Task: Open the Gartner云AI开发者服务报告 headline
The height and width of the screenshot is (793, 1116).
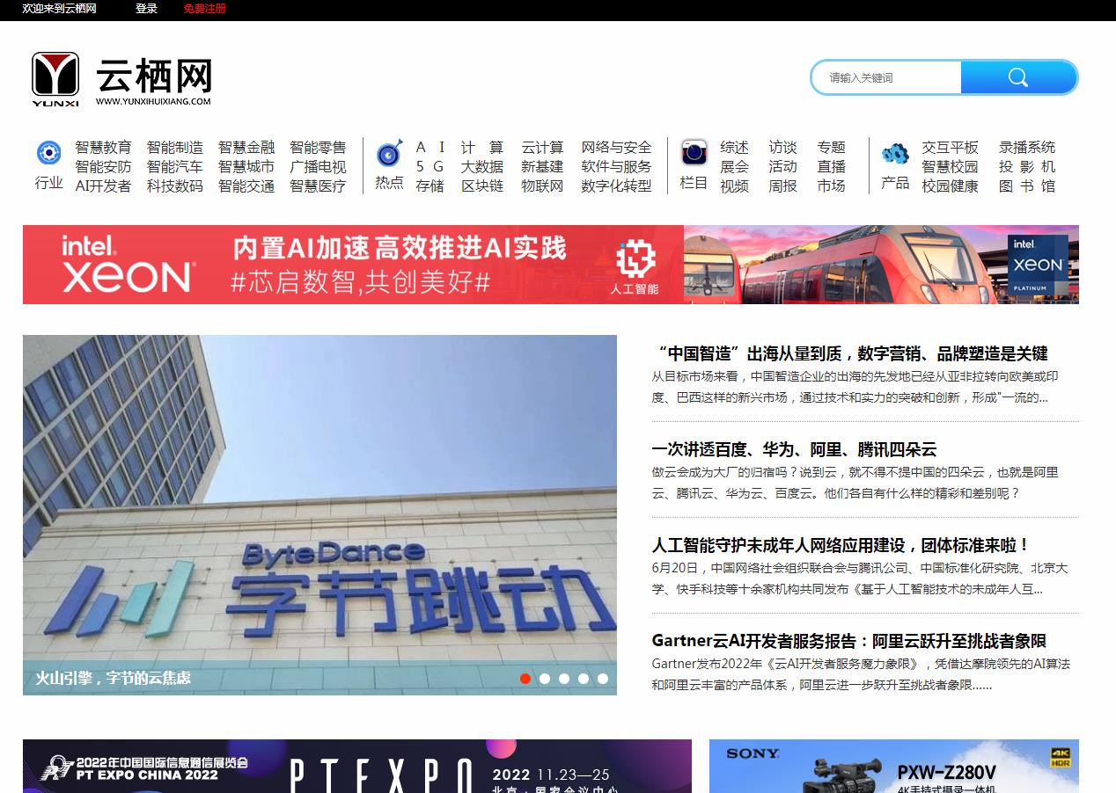Action: tap(849, 641)
